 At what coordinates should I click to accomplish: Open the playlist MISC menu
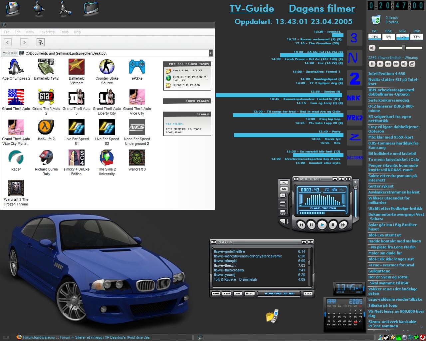click(x=250, y=294)
